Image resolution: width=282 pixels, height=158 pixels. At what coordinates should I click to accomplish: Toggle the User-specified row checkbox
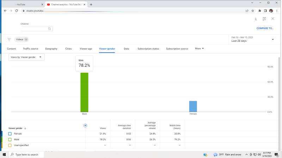click(x=10, y=145)
